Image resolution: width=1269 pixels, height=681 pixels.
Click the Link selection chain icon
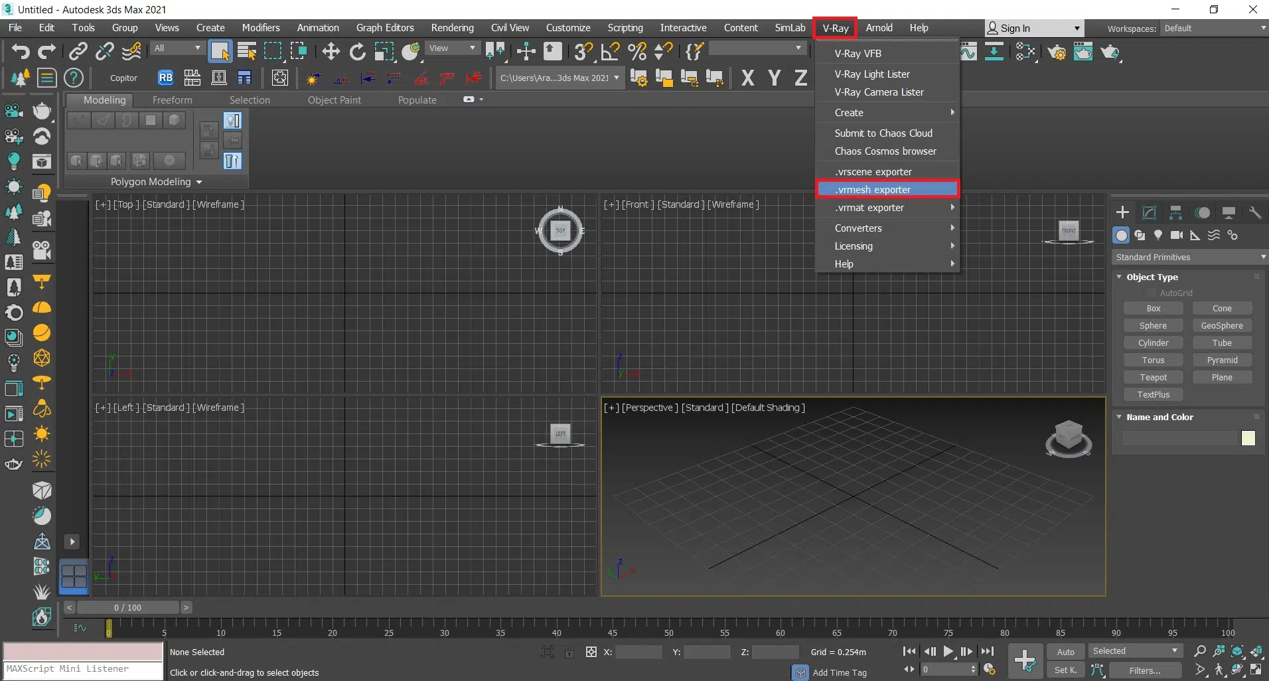click(78, 51)
